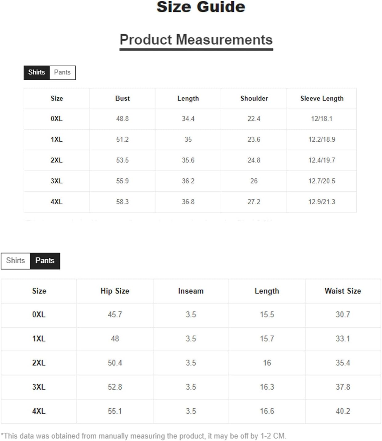Click the Waist Size column header
The height and width of the screenshot is (441, 382).
[343, 291]
